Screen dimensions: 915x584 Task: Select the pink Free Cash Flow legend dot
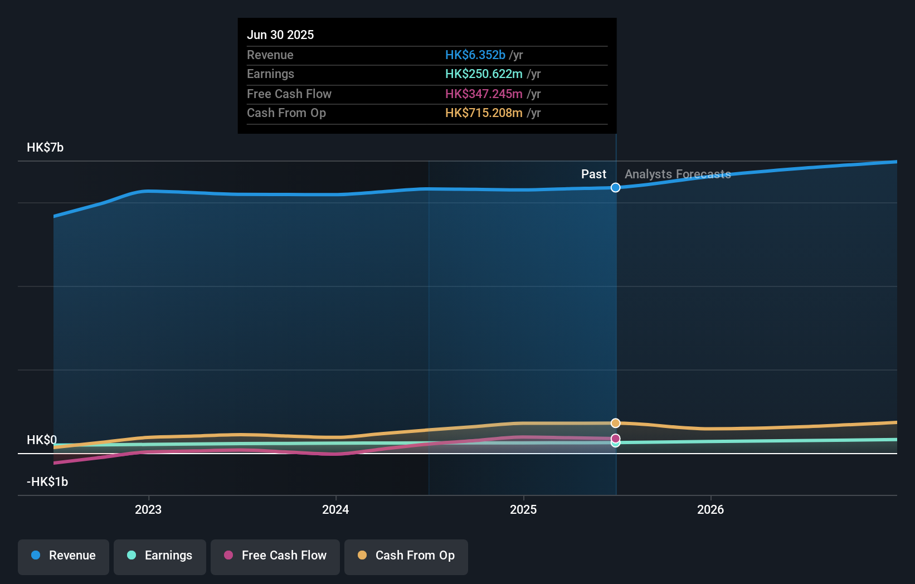(x=228, y=555)
